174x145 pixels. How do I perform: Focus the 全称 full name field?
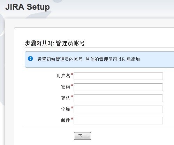click(118, 109)
